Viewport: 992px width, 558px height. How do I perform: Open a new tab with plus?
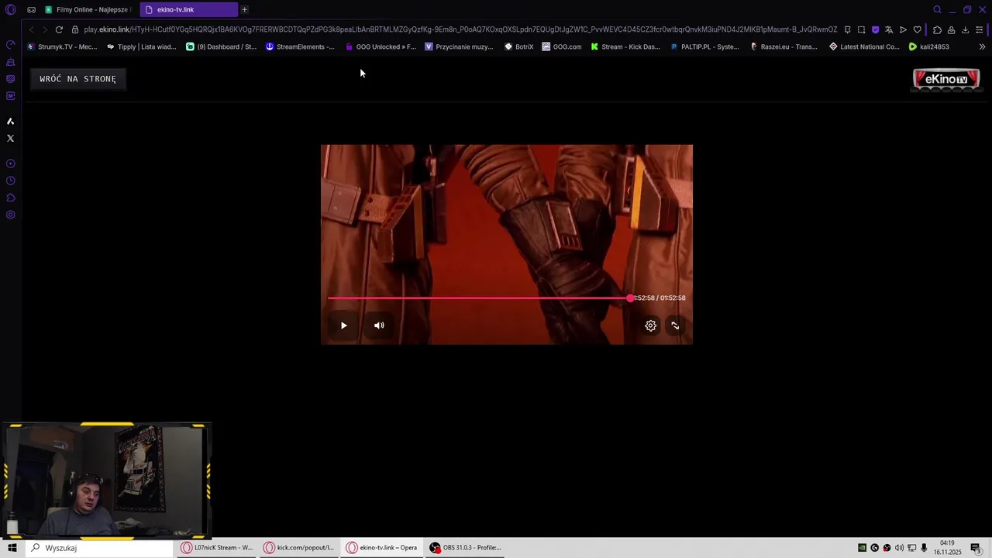[244, 9]
